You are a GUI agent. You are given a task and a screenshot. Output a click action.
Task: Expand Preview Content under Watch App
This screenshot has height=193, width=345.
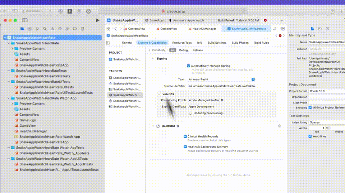coord(12,103)
